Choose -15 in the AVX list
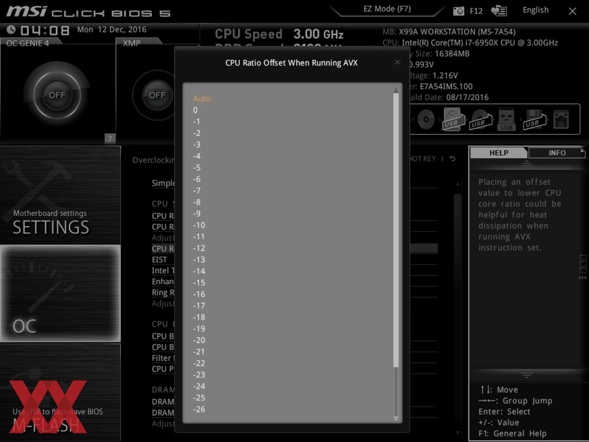589x442 pixels. [199, 283]
